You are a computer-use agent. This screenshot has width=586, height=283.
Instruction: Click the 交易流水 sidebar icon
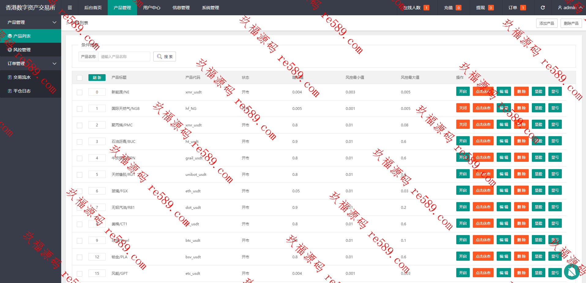[x=10, y=77]
